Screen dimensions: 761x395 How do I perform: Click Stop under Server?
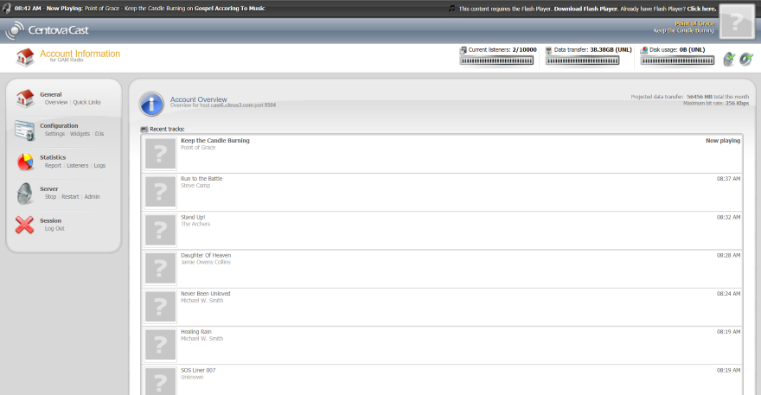(x=50, y=197)
